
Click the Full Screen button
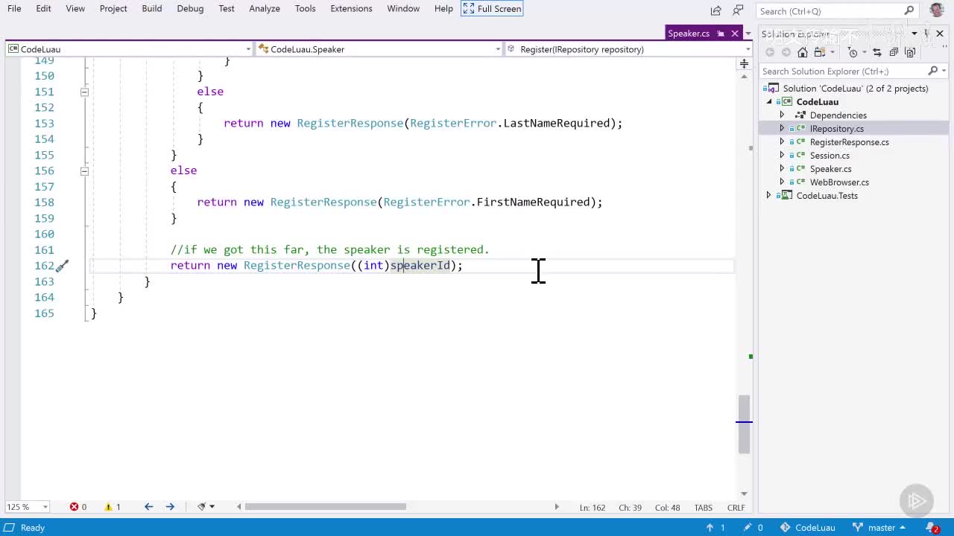[x=492, y=8]
